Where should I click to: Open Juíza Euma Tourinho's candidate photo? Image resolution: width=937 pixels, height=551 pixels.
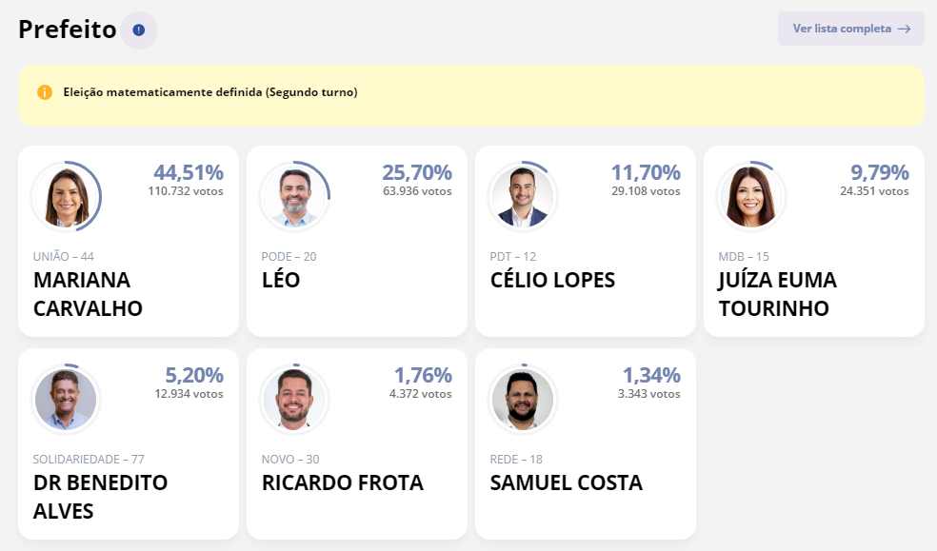coord(751,197)
